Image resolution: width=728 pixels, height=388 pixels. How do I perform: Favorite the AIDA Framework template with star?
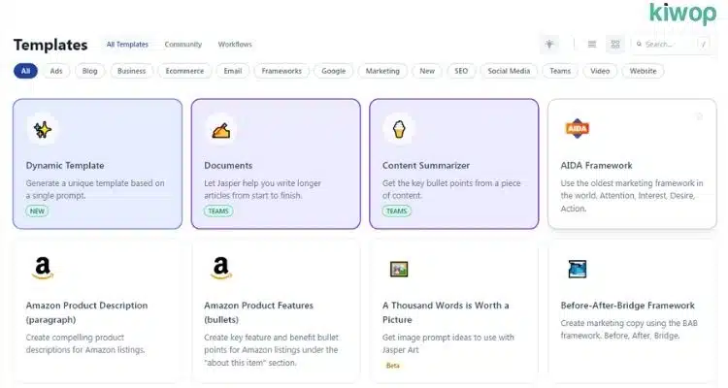(699, 116)
